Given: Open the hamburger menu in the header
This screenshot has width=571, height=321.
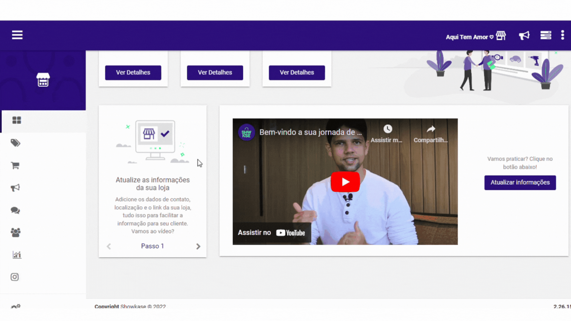Looking at the screenshot, I should click(x=17, y=35).
